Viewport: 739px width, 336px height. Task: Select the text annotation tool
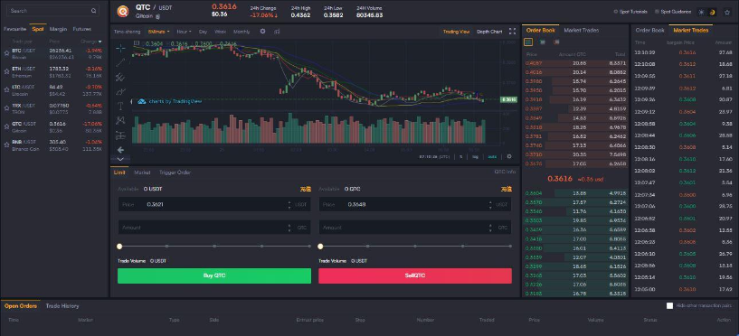pos(120,107)
